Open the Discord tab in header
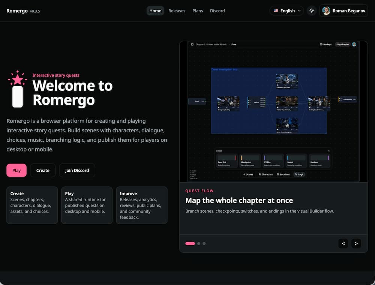Screen dimensions: 375x285 point(217,11)
